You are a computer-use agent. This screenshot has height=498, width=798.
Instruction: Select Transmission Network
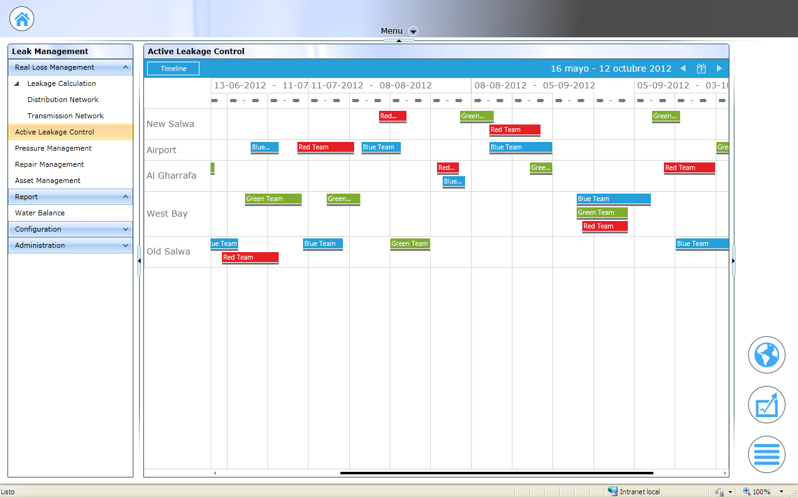65,116
